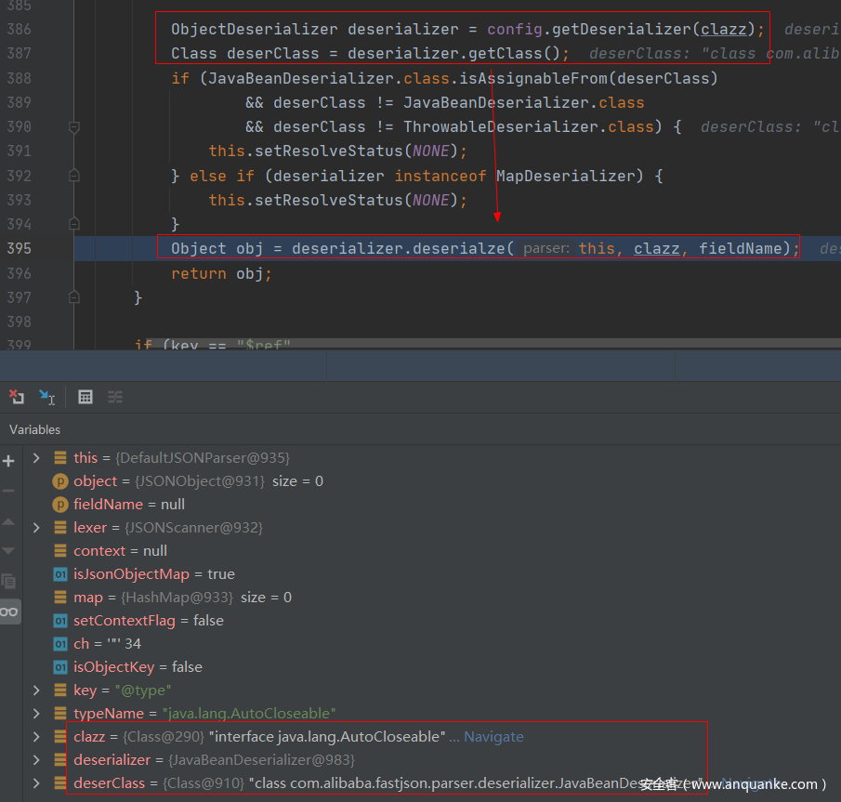Expand the 'this' variable node
Screen dimensions: 841x802
tap(36, 458)
